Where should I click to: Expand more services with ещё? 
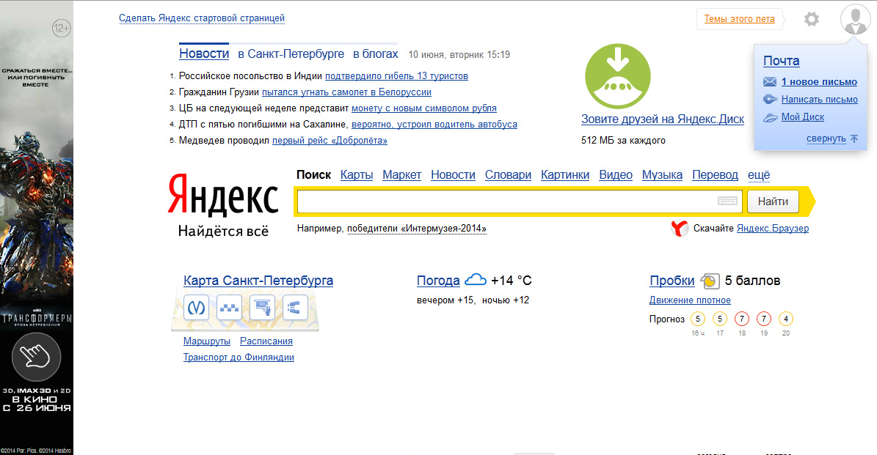(x=759, y=175)
